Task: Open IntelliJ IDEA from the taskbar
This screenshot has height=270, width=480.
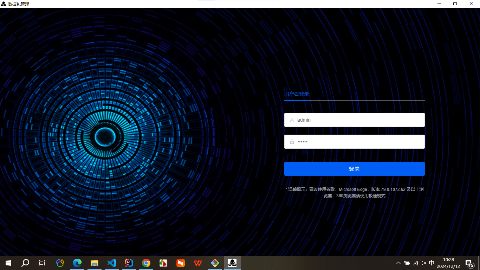Action: click(x=129, y=263)
